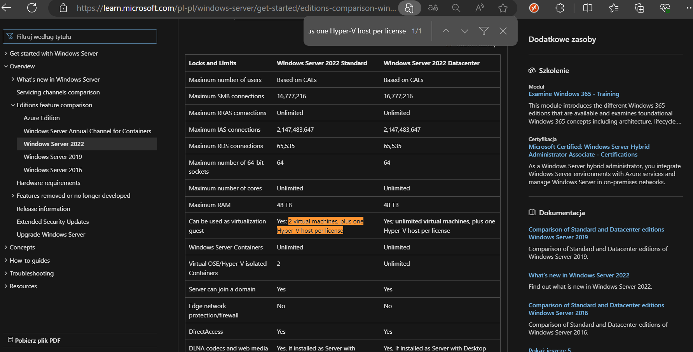Click the URL address bar

pyautogui.click(x=236, y=8)
